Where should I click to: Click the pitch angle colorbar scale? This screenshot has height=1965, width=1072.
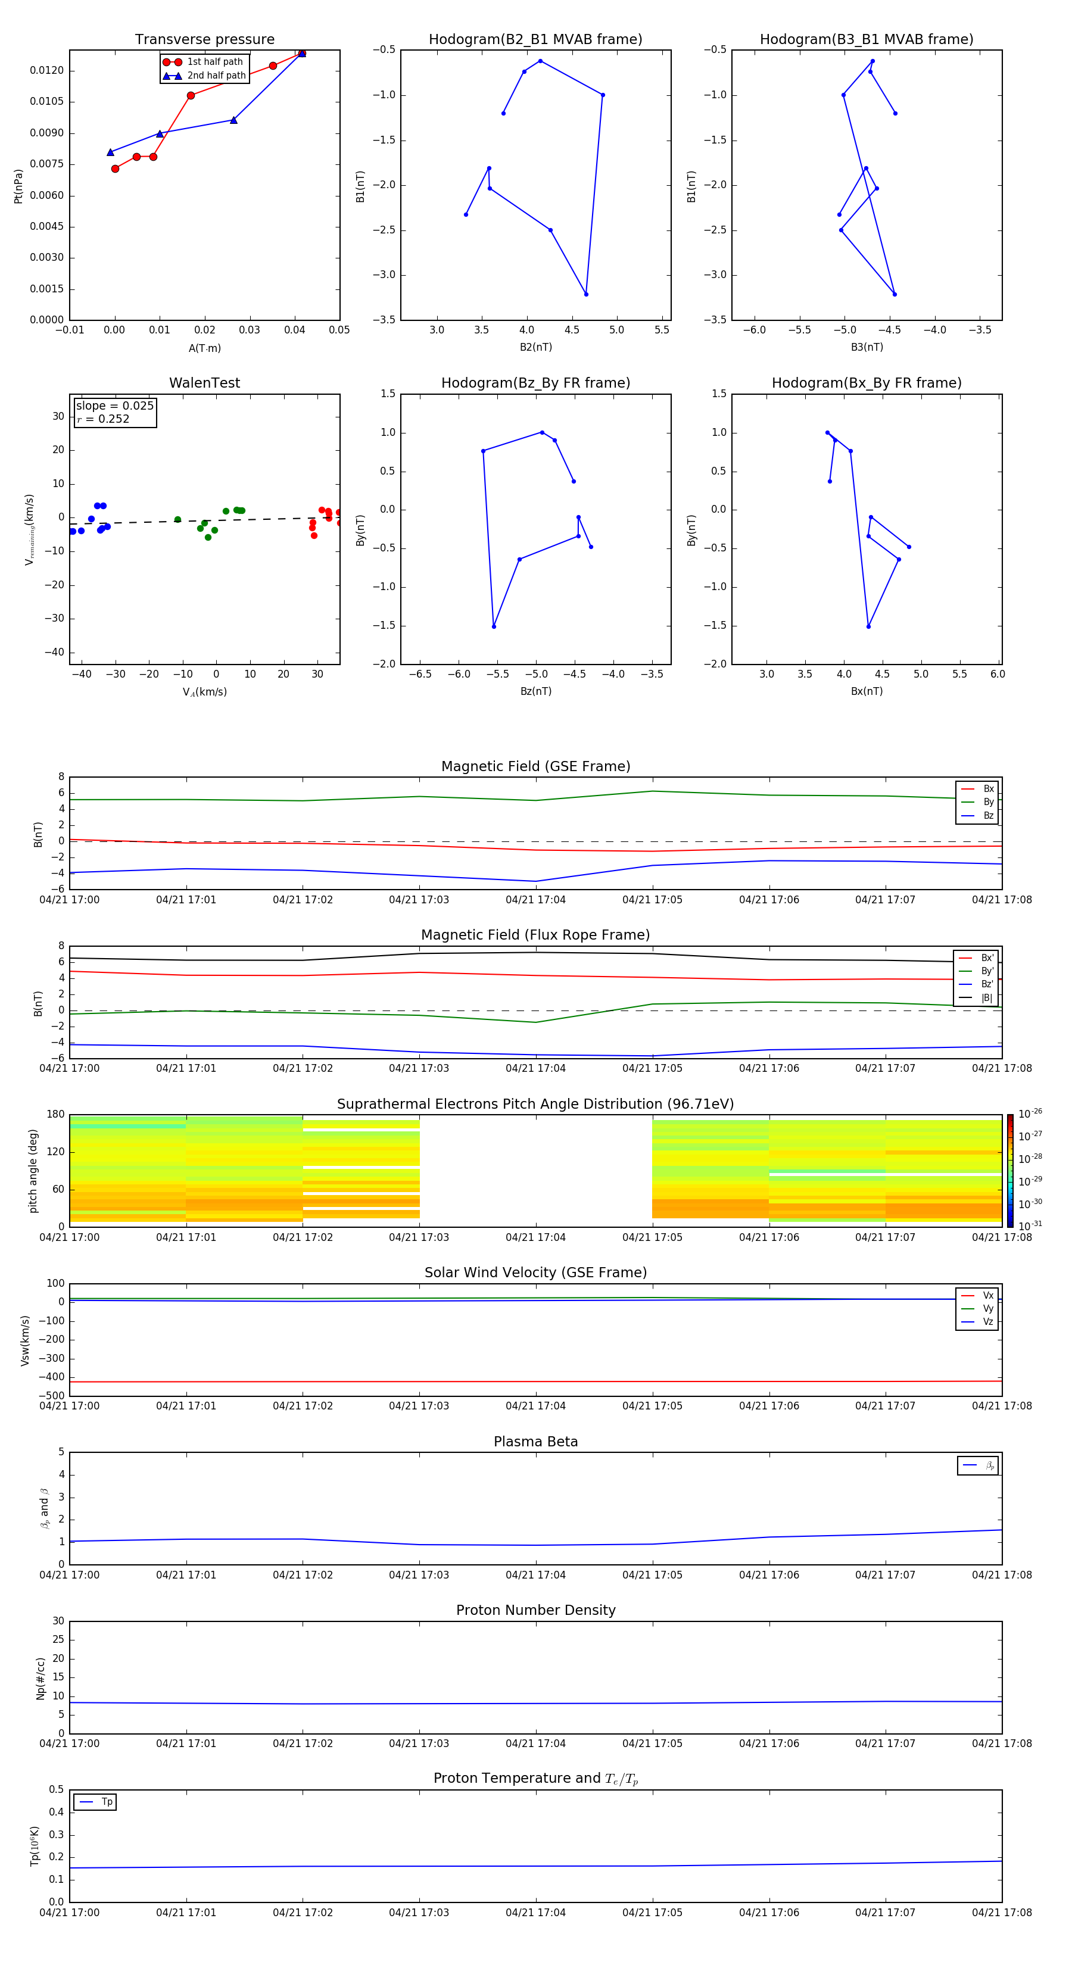coord(1010,1171)
